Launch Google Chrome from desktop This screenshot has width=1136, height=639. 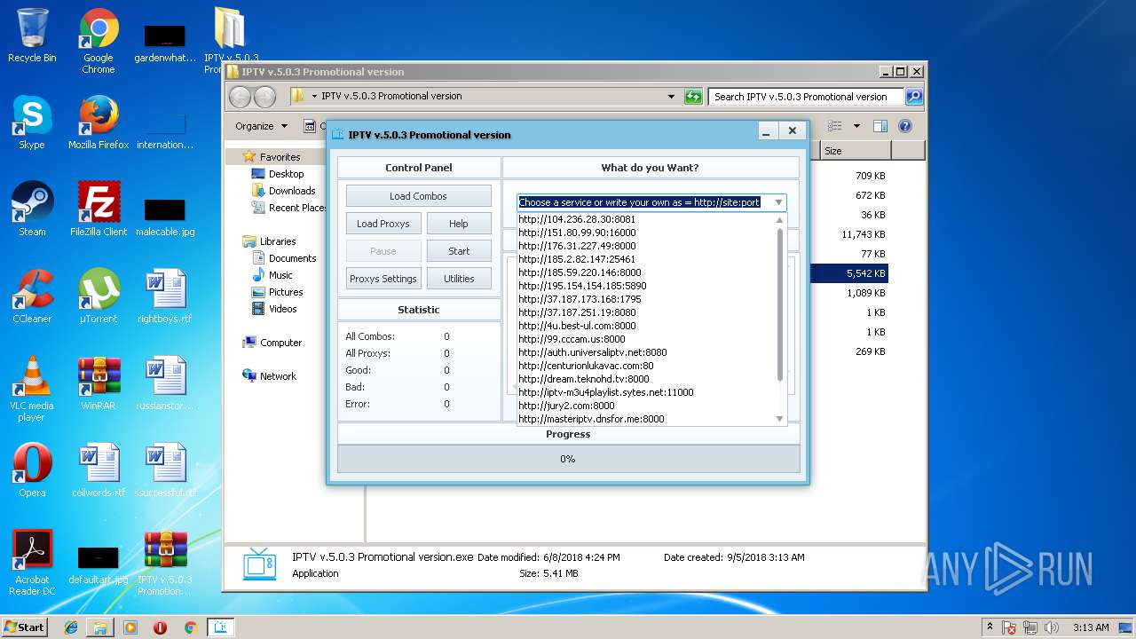(99, 40)
